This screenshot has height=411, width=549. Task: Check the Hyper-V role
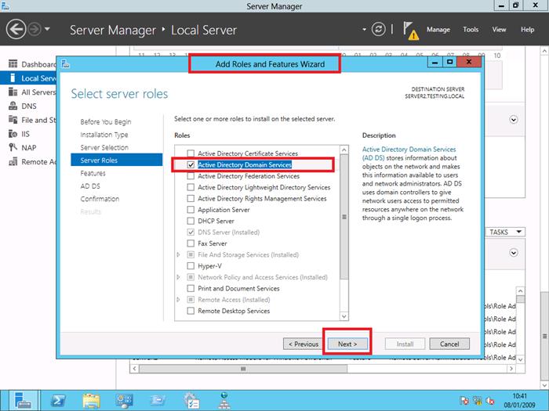pos(191,266)
